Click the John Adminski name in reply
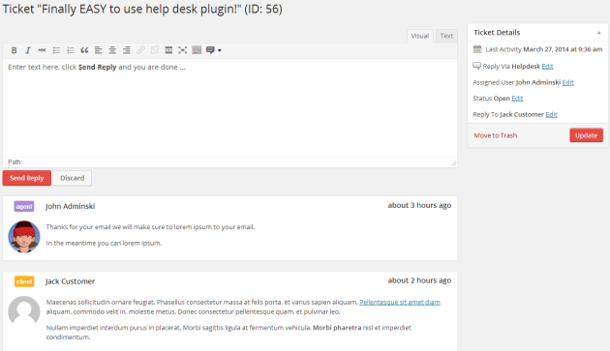610x351 pixels. click(x=70, y=206)
